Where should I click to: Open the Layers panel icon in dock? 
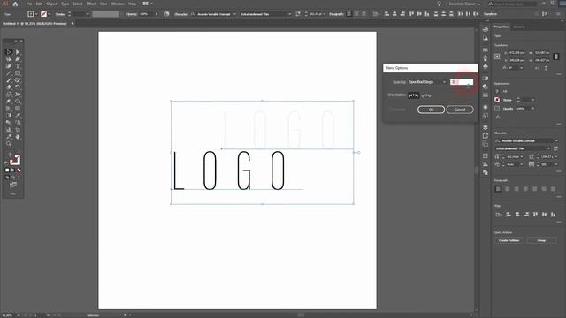click(x=486, y=127)
